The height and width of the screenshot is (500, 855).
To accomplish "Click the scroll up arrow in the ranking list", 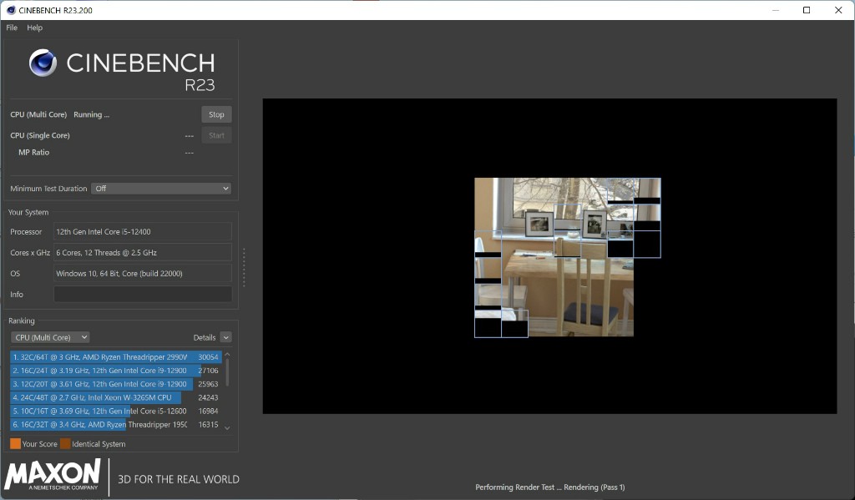I will coord(227,355).
